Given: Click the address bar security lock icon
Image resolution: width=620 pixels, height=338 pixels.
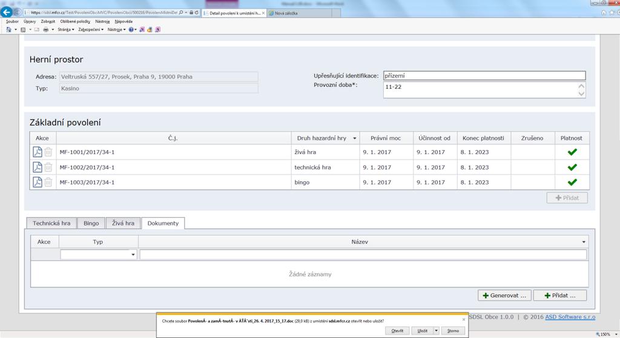Looking at the screenshot, I should [x=191, y=13].
